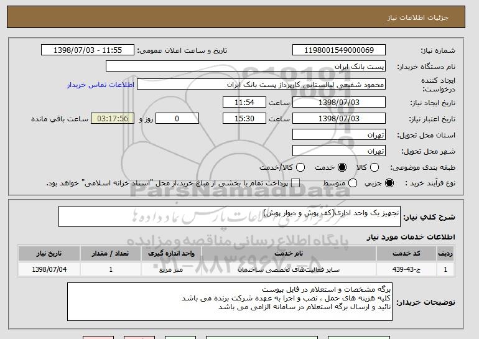Click the remaining days field showing 0
This screenshot has height=339, width=479.
(x=177, y=119)
